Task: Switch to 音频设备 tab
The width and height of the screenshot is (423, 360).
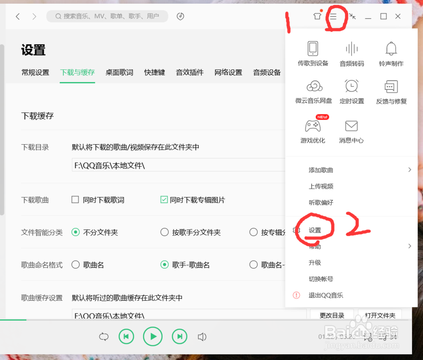Action: pos(267,72)
